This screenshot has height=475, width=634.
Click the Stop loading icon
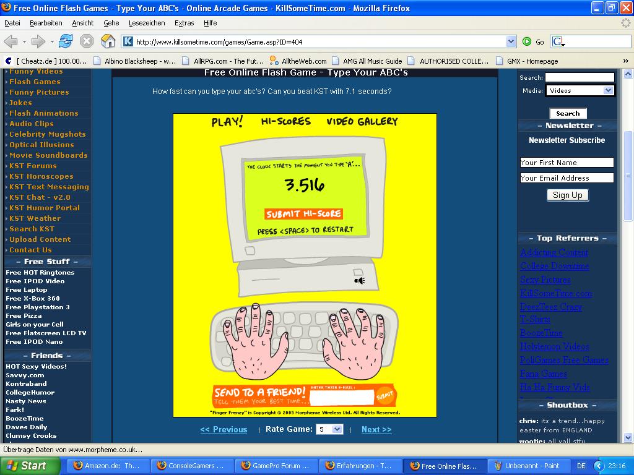87,41
